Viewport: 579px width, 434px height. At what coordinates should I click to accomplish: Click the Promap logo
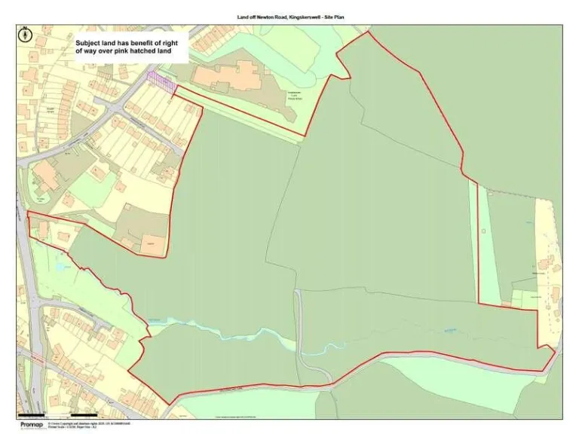tap(29, 424)
